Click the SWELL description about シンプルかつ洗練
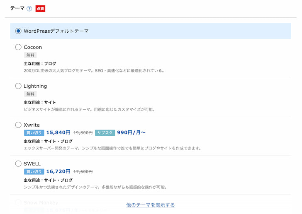 (95, 187)
